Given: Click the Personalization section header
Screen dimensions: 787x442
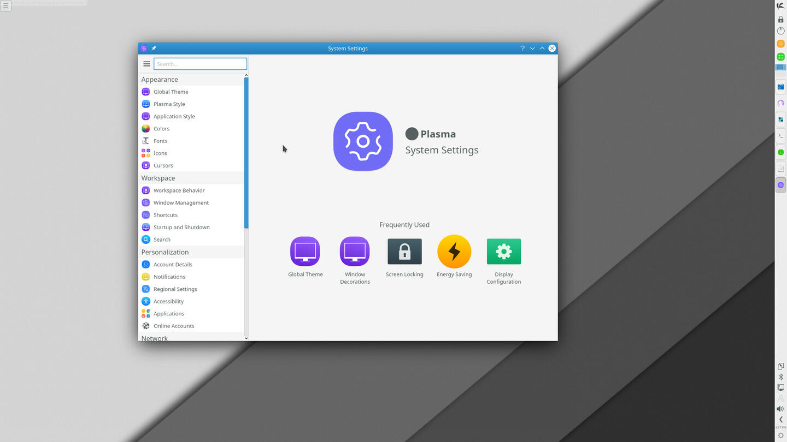Looking at the screenshot, I should click(191, 252).
